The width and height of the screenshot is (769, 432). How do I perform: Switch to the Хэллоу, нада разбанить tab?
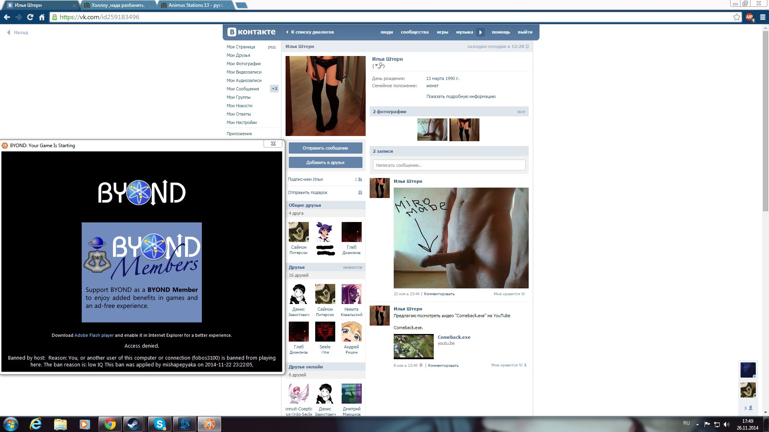point(119,5)
